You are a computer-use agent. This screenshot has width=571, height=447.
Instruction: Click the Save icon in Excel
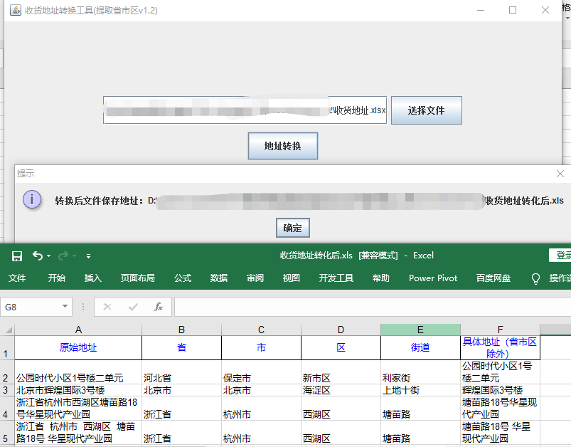click(x=17, y=256)
